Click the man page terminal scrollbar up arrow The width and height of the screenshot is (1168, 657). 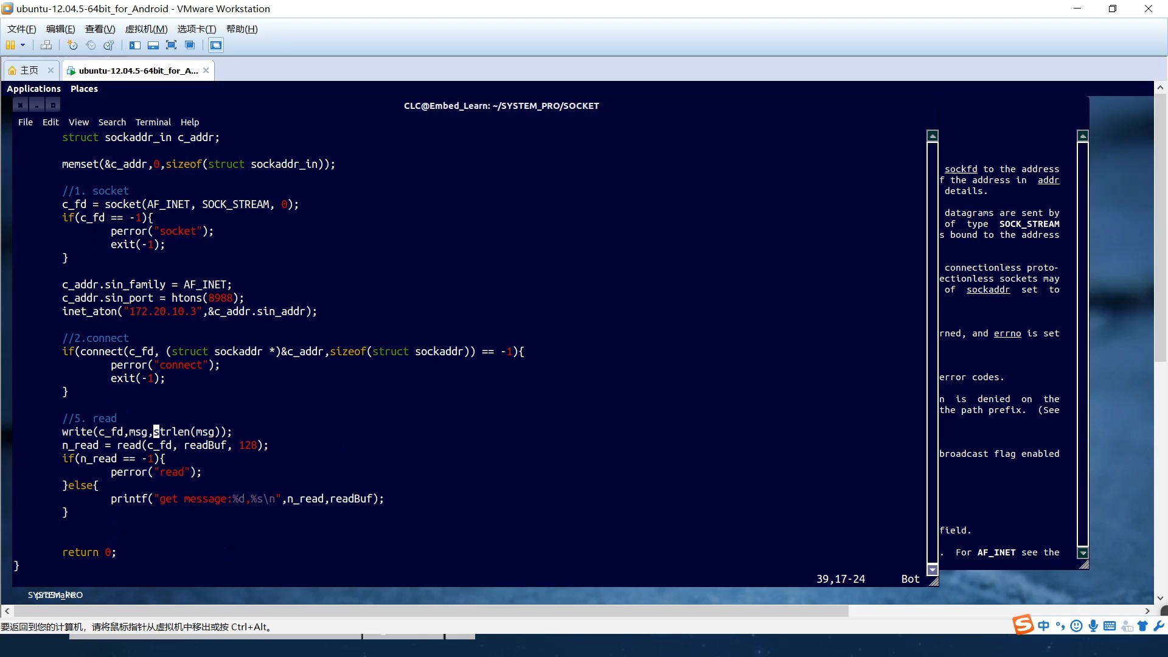point(1082,136)
